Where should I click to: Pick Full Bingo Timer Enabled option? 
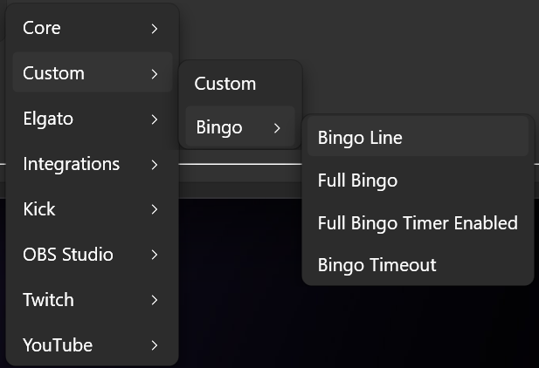(x=418, y=222)
